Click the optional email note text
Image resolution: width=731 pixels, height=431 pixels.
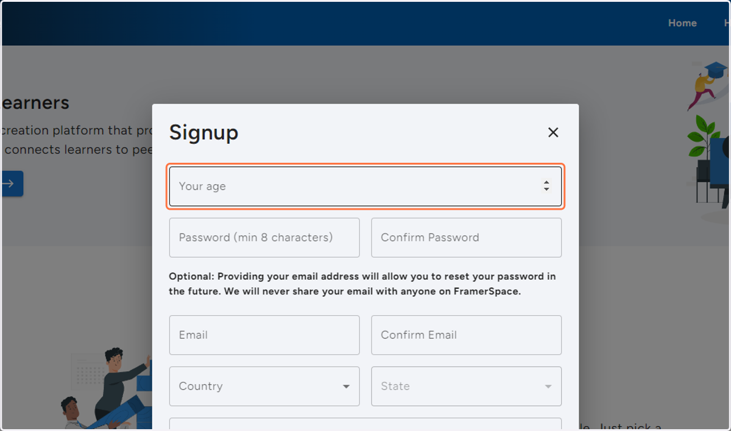[x=362, y=283]
